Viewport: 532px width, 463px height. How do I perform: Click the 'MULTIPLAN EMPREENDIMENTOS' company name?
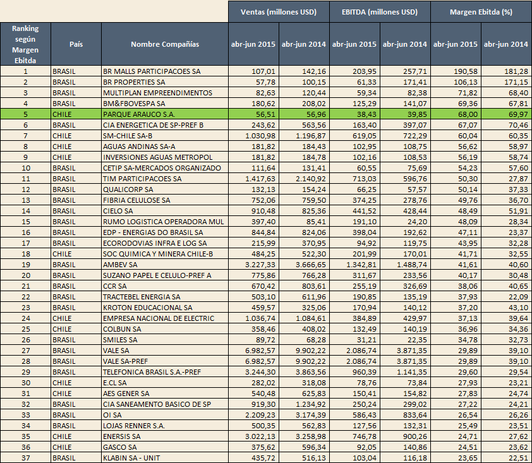[157, 93]
